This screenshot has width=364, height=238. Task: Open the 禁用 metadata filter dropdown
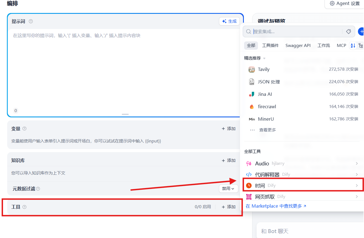(x=228, y=189)
